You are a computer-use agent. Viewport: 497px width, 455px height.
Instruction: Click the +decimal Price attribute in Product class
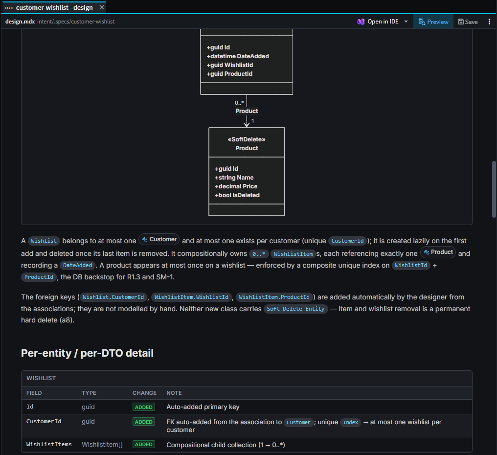pyautogui.click(x=236, y=186)
